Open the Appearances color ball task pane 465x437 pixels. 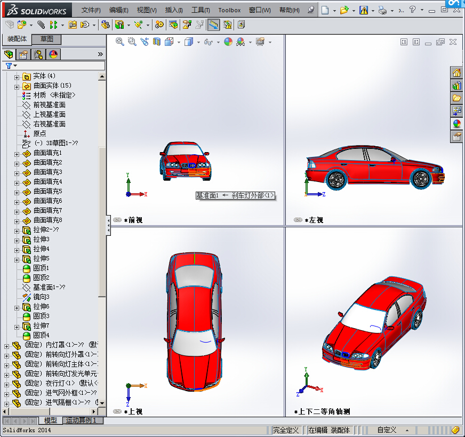(x=456, y=124)
